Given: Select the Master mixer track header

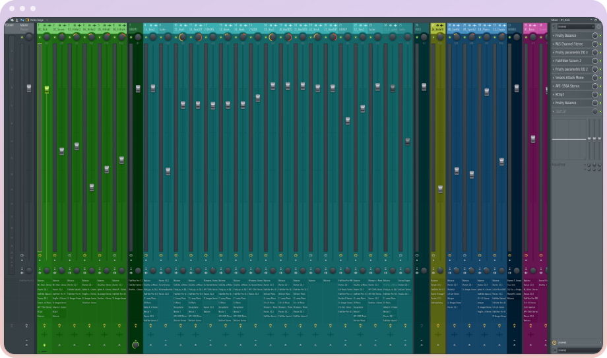Looking at the screenshot, I should (x=24, y=27).
